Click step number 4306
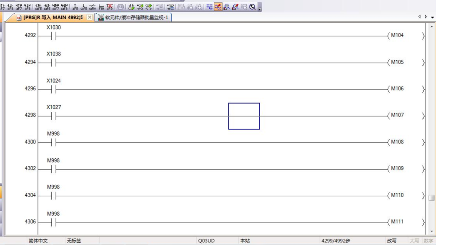This screenshot has width=450, height=246. [30, 221]
